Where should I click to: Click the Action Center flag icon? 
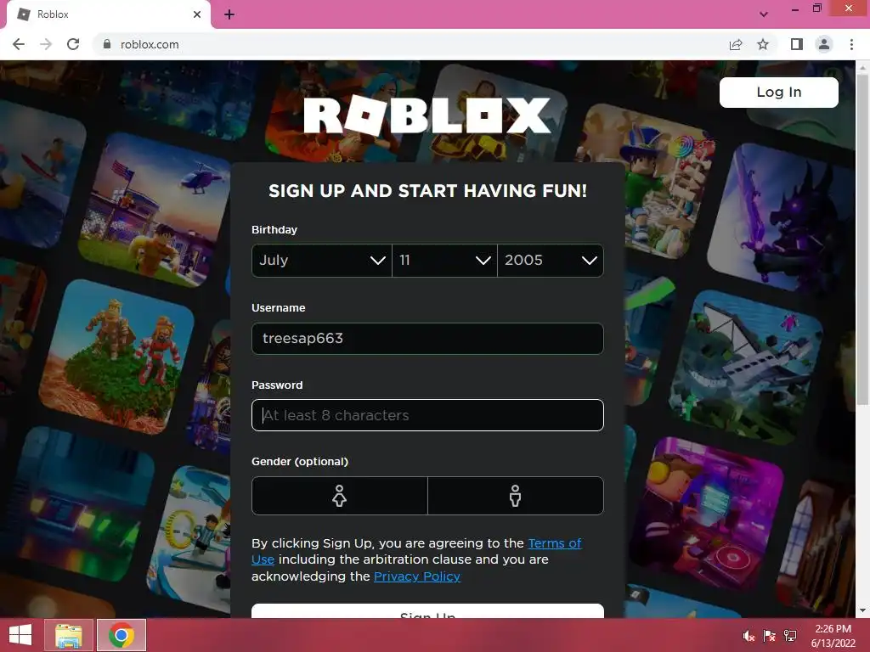coord(770,636)
